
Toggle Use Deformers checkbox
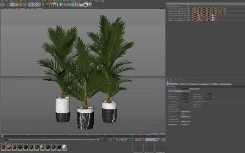tap(206, 107)
